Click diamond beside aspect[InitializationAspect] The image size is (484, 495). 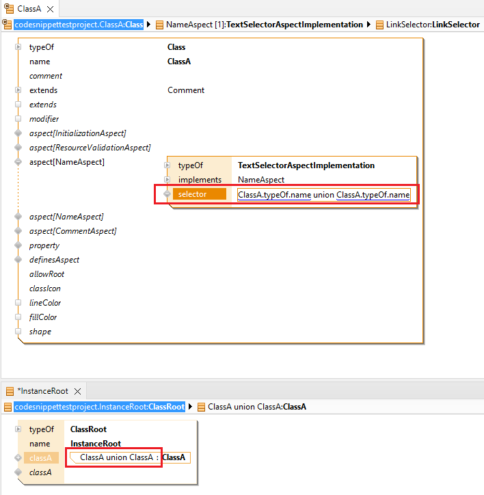tap(18, 133)
